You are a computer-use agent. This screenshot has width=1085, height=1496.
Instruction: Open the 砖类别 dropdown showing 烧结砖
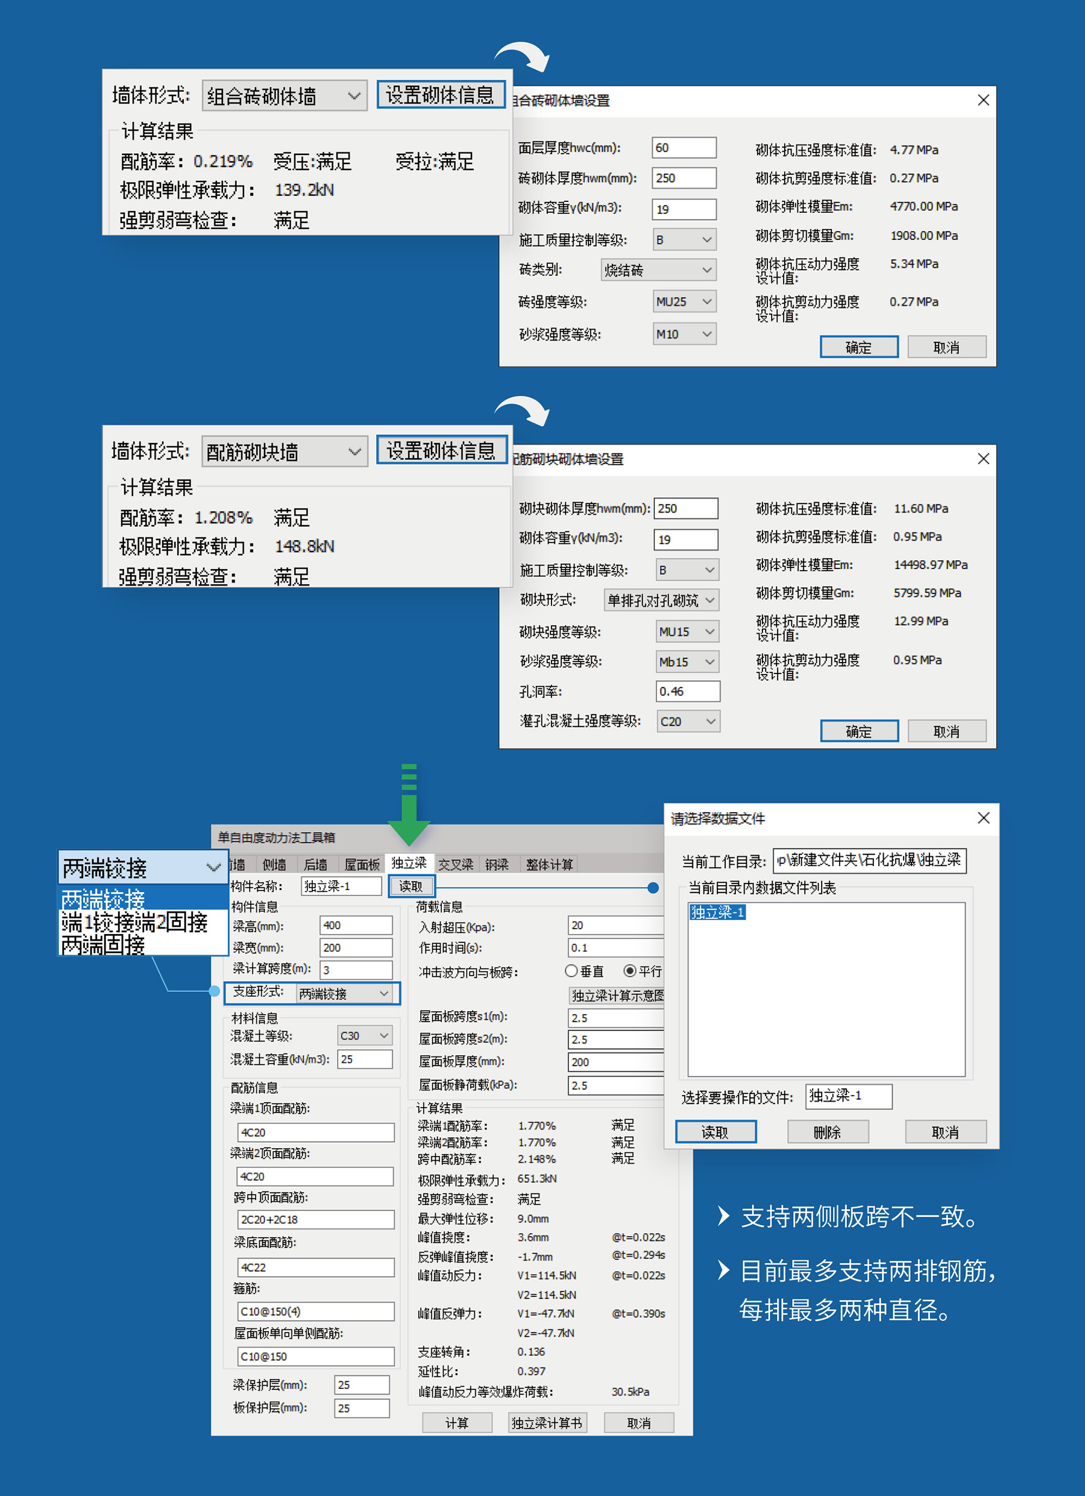coord(659,270)
